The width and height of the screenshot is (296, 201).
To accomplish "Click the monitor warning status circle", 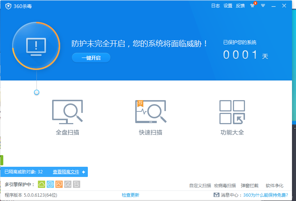I will (36, 46).
